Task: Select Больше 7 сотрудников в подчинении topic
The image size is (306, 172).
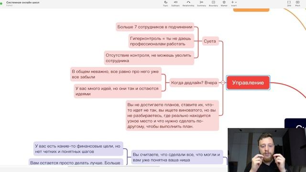Action: tap(155, 27)
